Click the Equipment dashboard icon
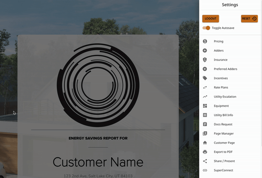262x178 pixels. coord(205,106)
